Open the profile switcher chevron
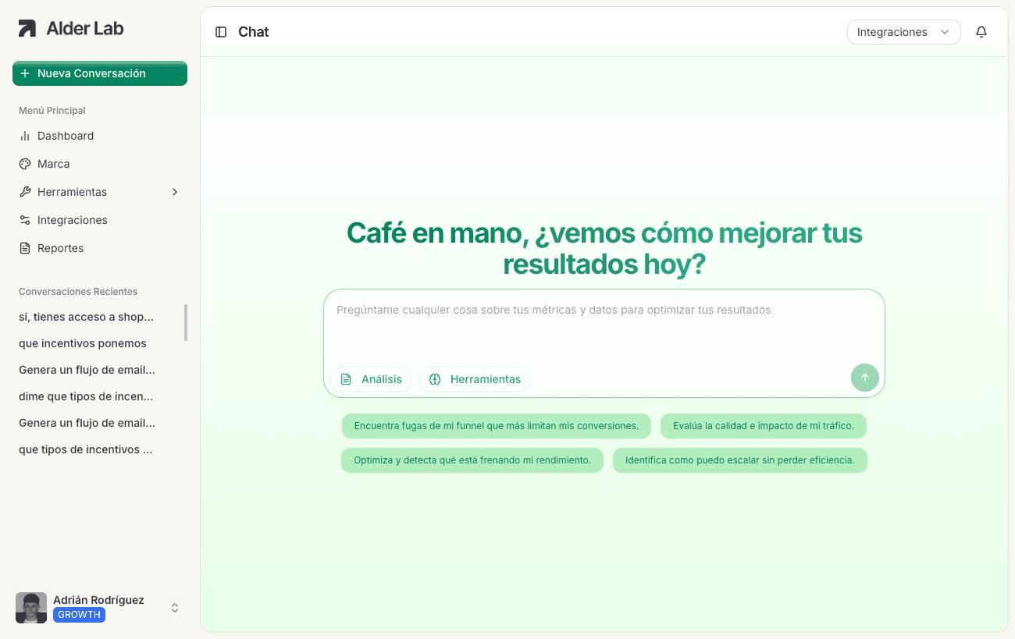The image size is (1015, 639). (174, 607)
